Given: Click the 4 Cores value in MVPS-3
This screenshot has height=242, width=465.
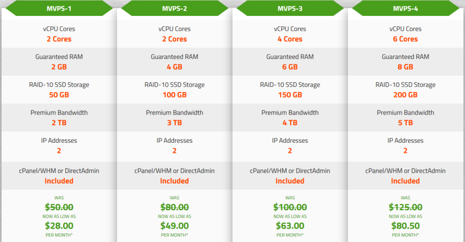Looking at the screenshot, I should click(290, 39).
